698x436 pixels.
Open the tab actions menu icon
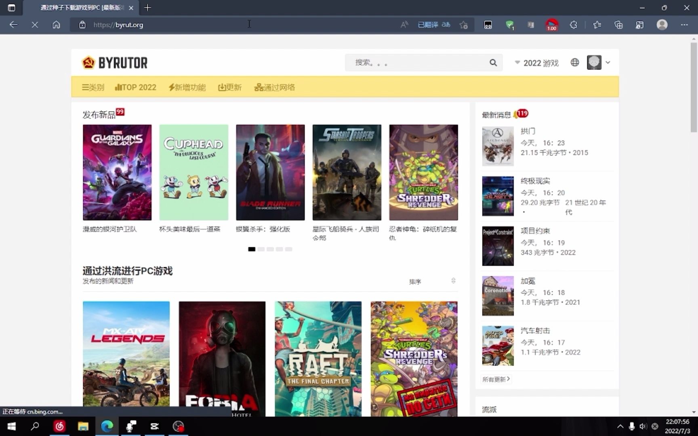point(12,8)
